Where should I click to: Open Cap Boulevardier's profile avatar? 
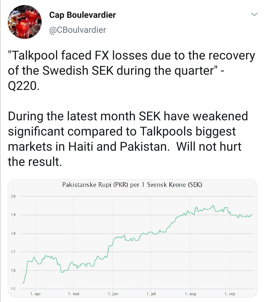tap(25, 22)
